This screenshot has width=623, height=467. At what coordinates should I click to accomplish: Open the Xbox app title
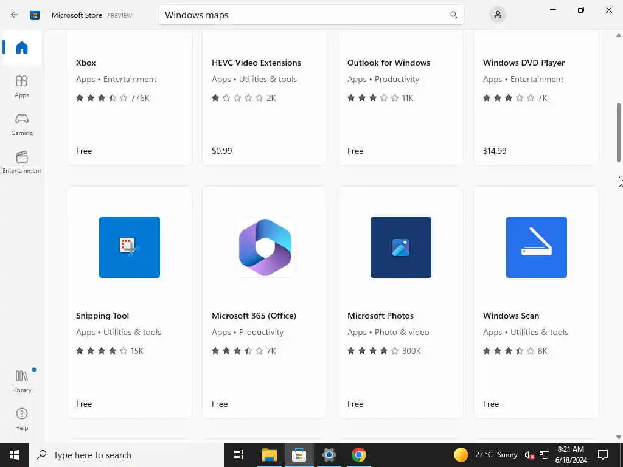click(86, 63)
